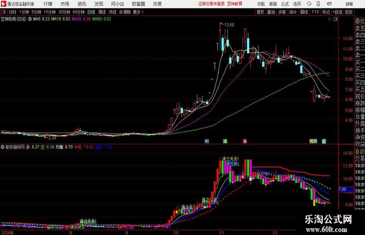Click the blue 7.88 price axis tag
This screenshot has height=235, width=365.
pos(346,189)
